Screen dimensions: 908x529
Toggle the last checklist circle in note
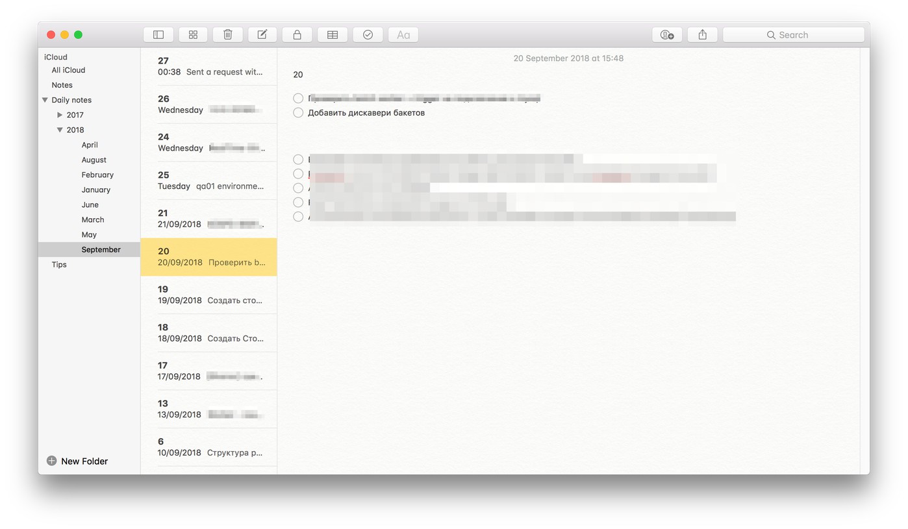(298, 217)
